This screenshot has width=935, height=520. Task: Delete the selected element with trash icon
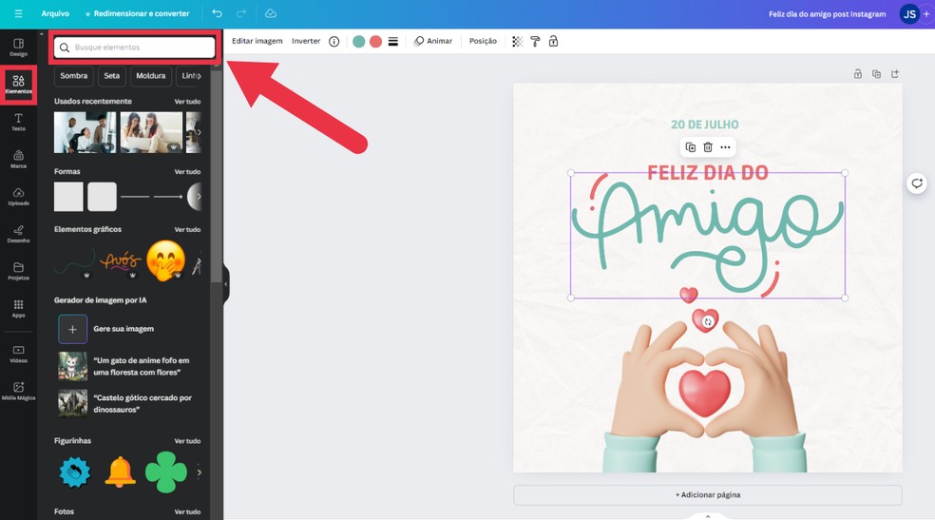click(708, 147)
